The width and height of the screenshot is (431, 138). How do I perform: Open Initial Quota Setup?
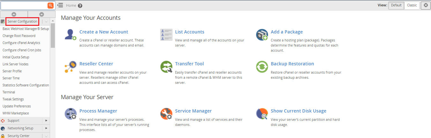coord(16,57)
